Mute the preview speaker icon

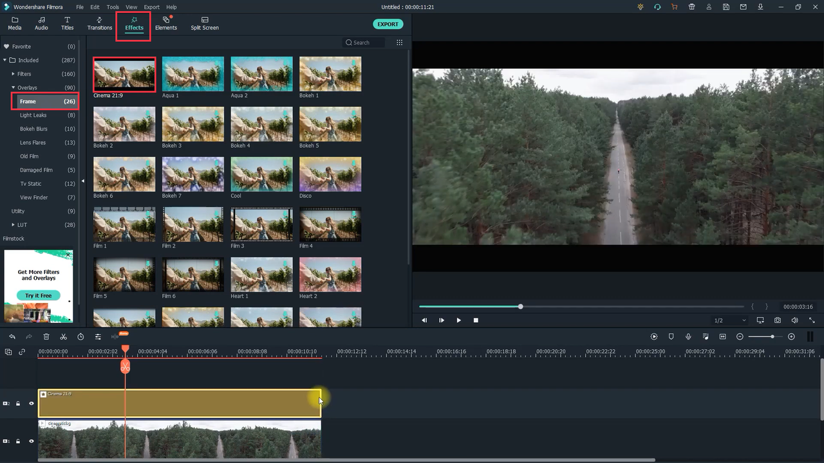coord(794,320)
